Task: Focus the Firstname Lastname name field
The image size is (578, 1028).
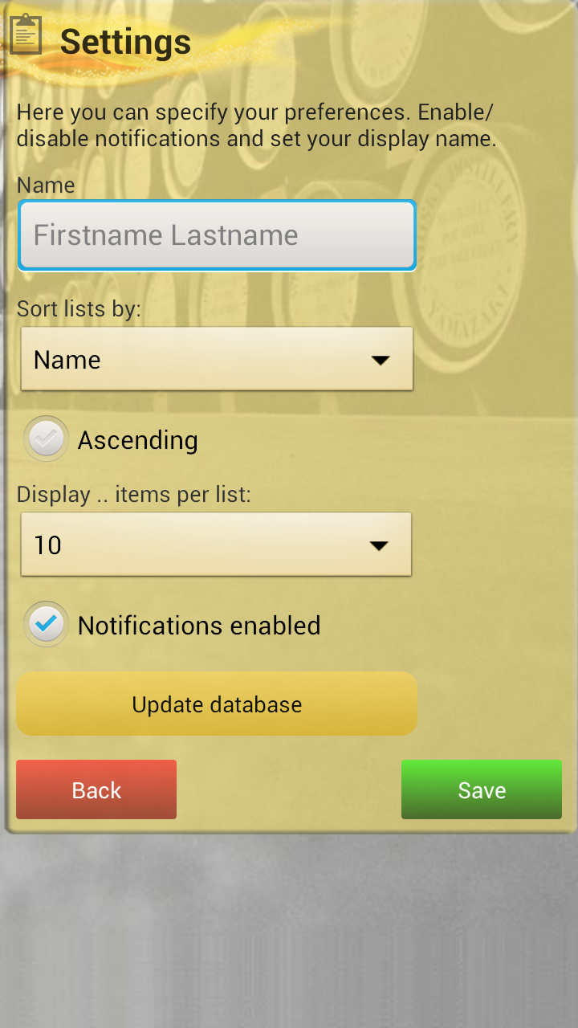Action: click(217, 235)
